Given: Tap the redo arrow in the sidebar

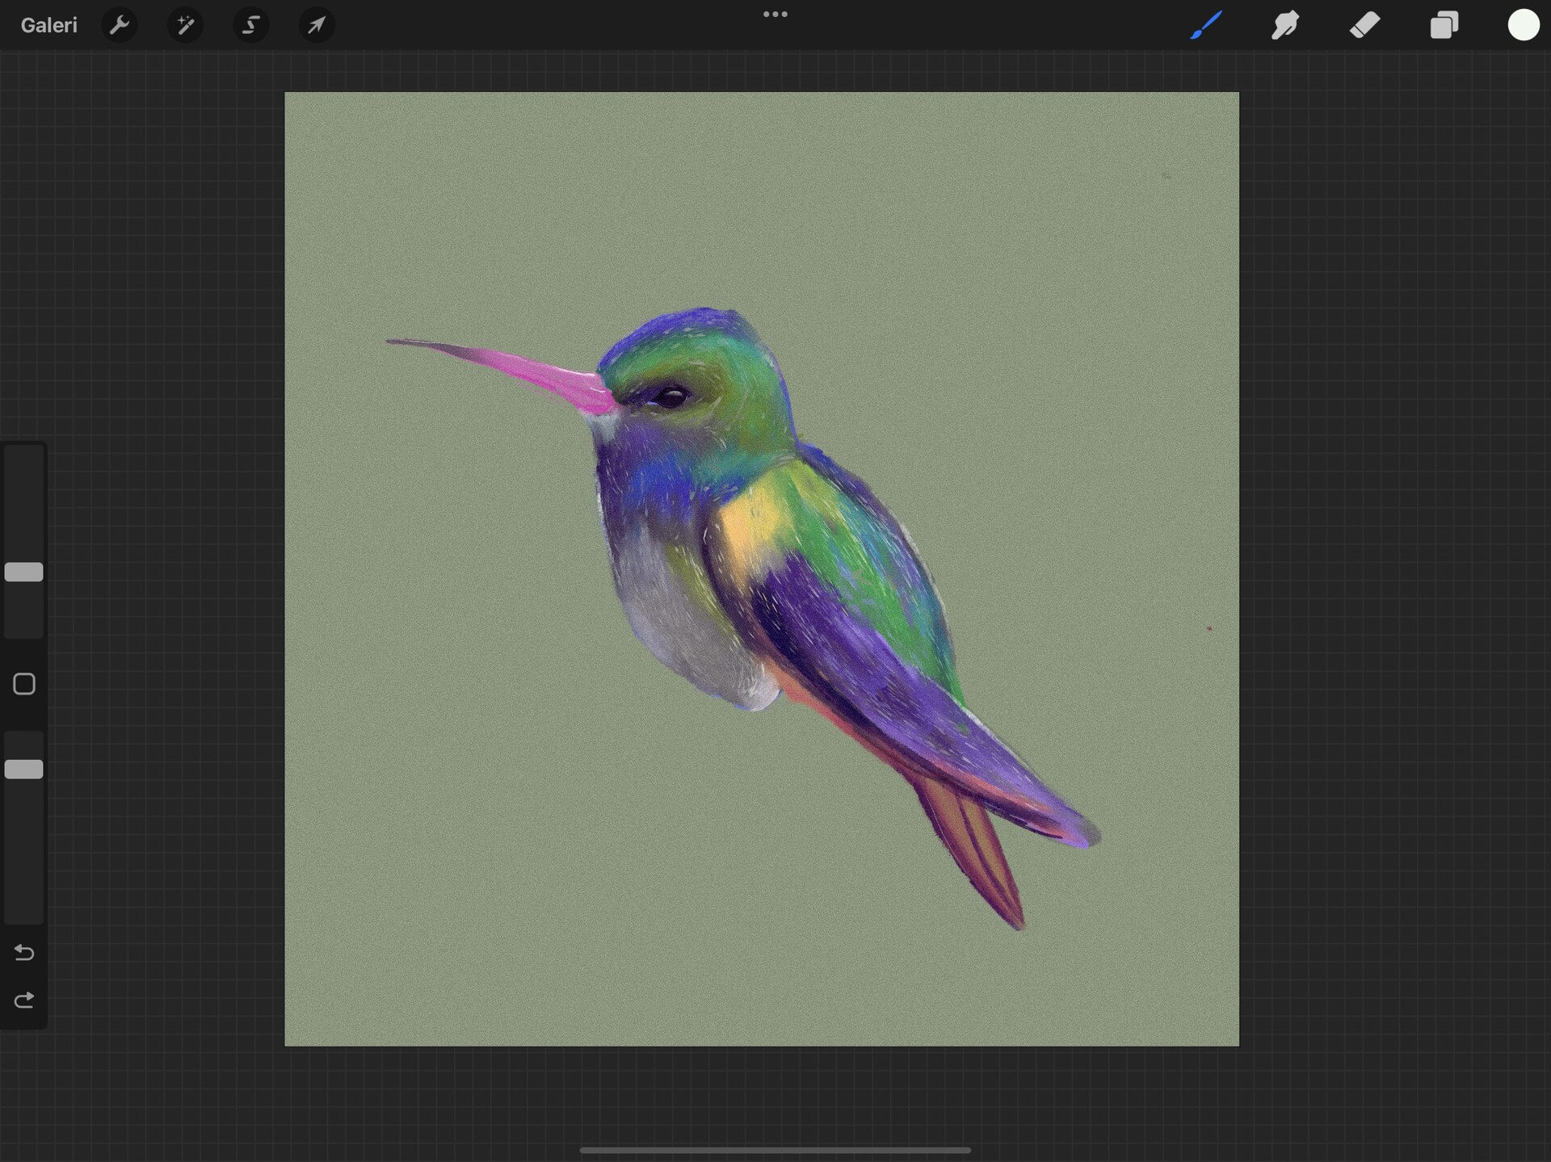Looking at the screenshot, I should click(x=23, y=1000).
